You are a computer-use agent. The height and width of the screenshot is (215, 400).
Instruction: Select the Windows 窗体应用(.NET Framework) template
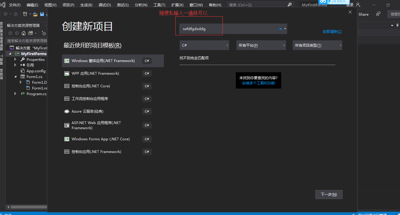113,61
